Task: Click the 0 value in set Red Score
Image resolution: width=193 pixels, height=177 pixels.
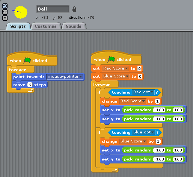Action: [139, 68]
